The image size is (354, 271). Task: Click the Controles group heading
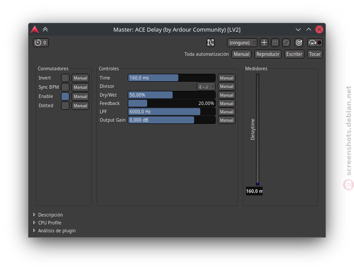point(109,69)
